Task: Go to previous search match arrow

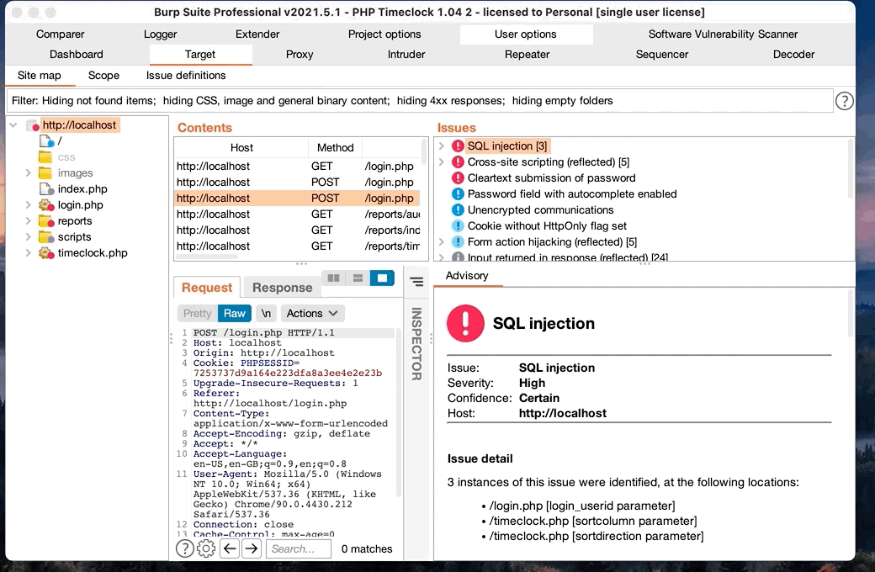Action: coord(230,549)
